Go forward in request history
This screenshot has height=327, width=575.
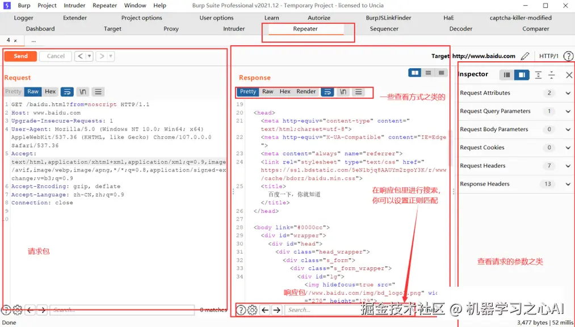point(102,56)
